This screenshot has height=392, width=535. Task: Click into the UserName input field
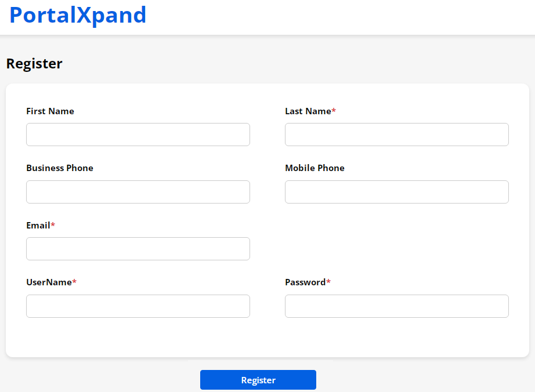[x=138, y=306]
